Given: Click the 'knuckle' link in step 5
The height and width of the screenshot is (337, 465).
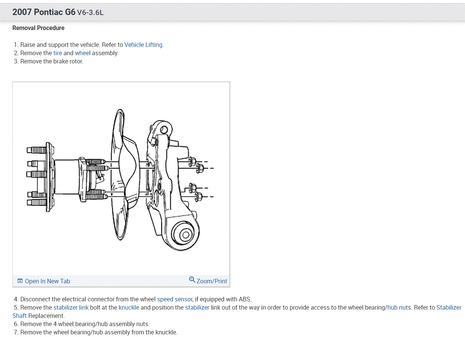Looking at the screenshot, I should 129,307.
